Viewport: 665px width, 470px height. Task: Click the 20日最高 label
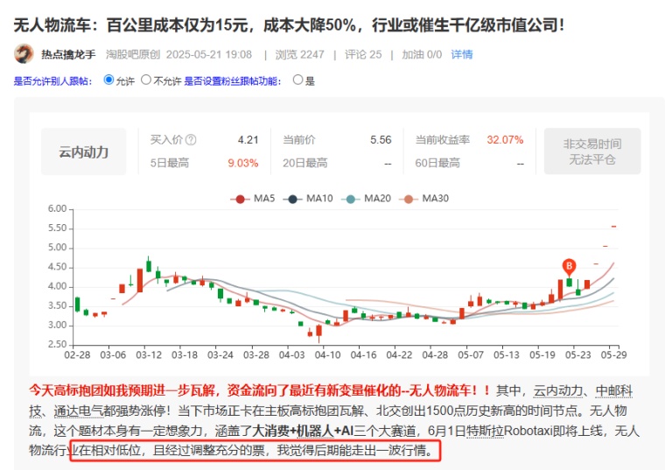coord(304,163)
